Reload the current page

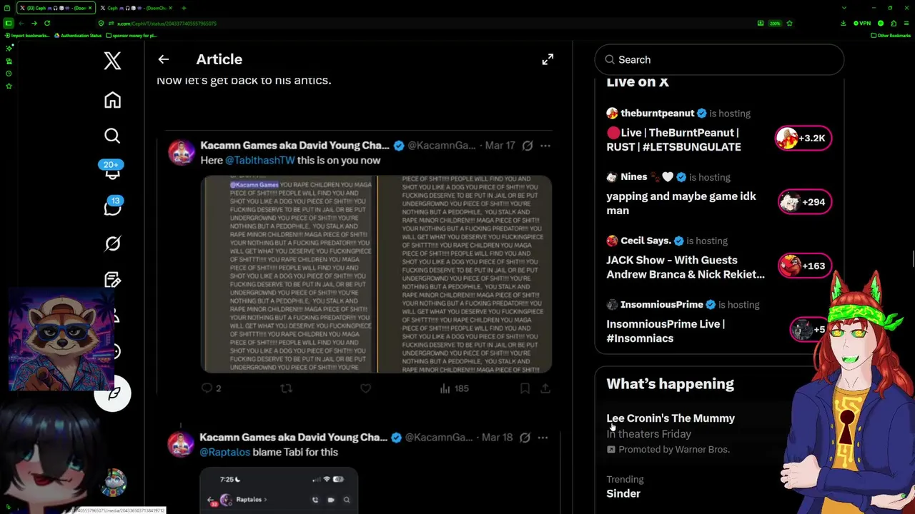click(47, 23)
